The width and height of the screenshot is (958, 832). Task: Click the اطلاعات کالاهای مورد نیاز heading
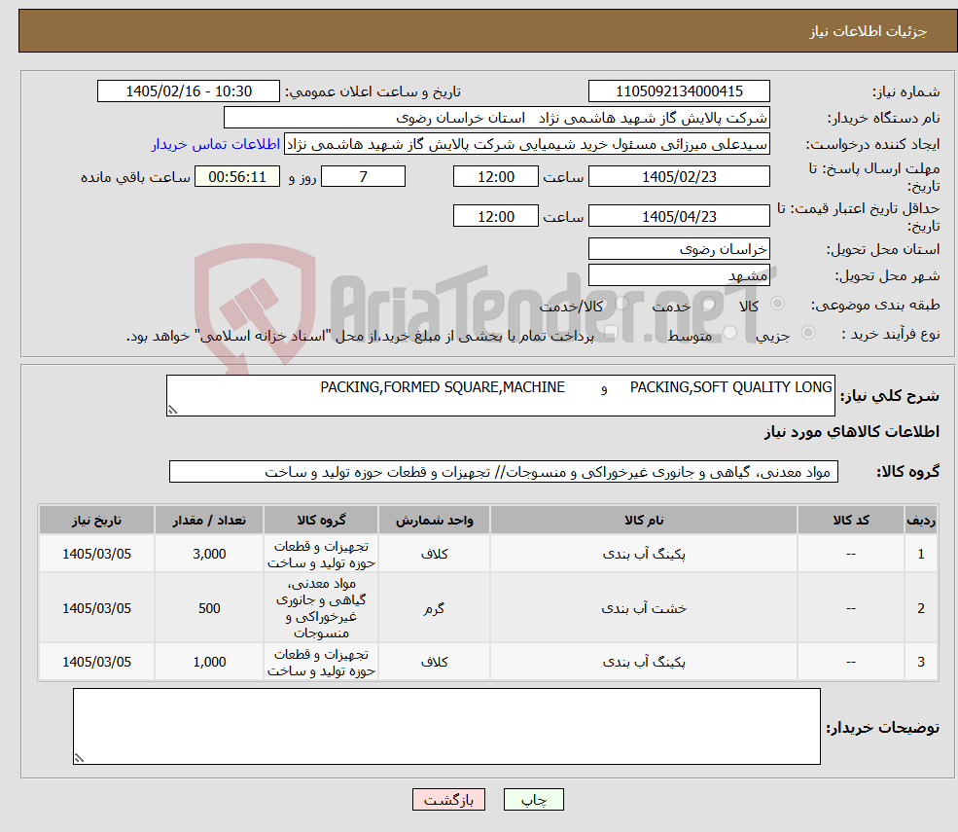852,432
